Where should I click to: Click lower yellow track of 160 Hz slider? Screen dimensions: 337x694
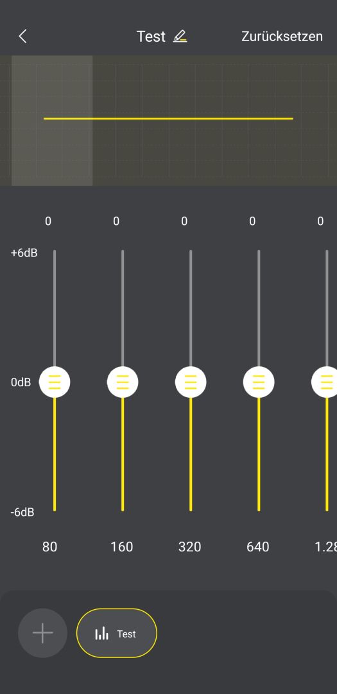coord(123,454)
